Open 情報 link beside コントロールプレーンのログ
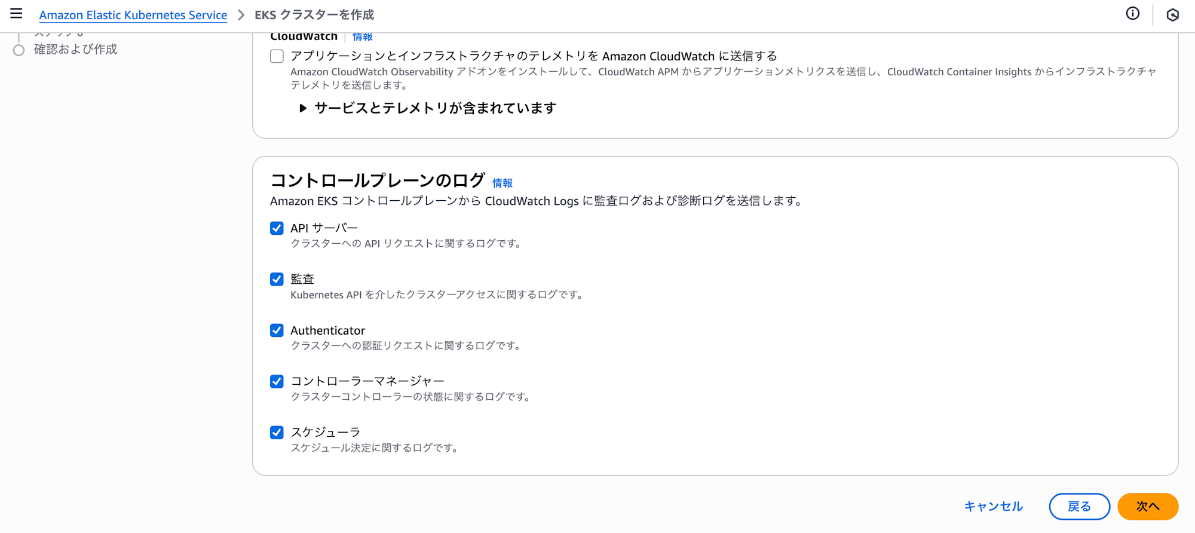Screen dimensions: 1195x533 pos(502,183)
